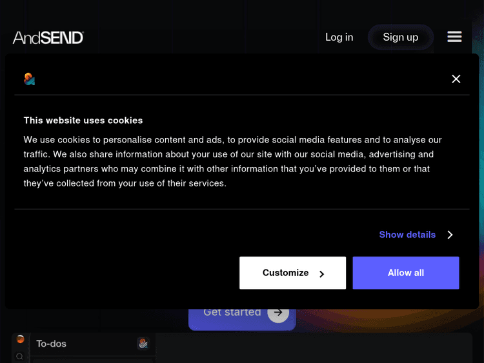The width and height of the screenshot is (484, 363).
Task: Click the search icon in the app sidebar
Action: pos(20,356)
